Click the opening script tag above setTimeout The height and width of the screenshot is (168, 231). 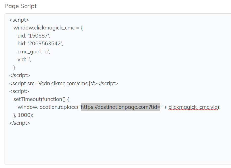pos(19,91)
